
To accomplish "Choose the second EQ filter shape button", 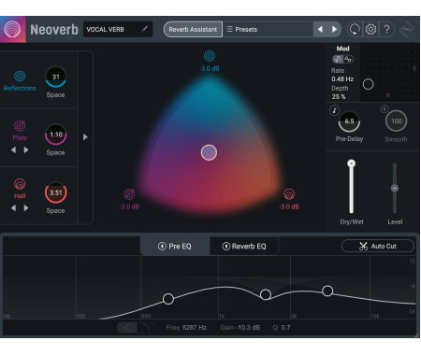I will 146,328.
